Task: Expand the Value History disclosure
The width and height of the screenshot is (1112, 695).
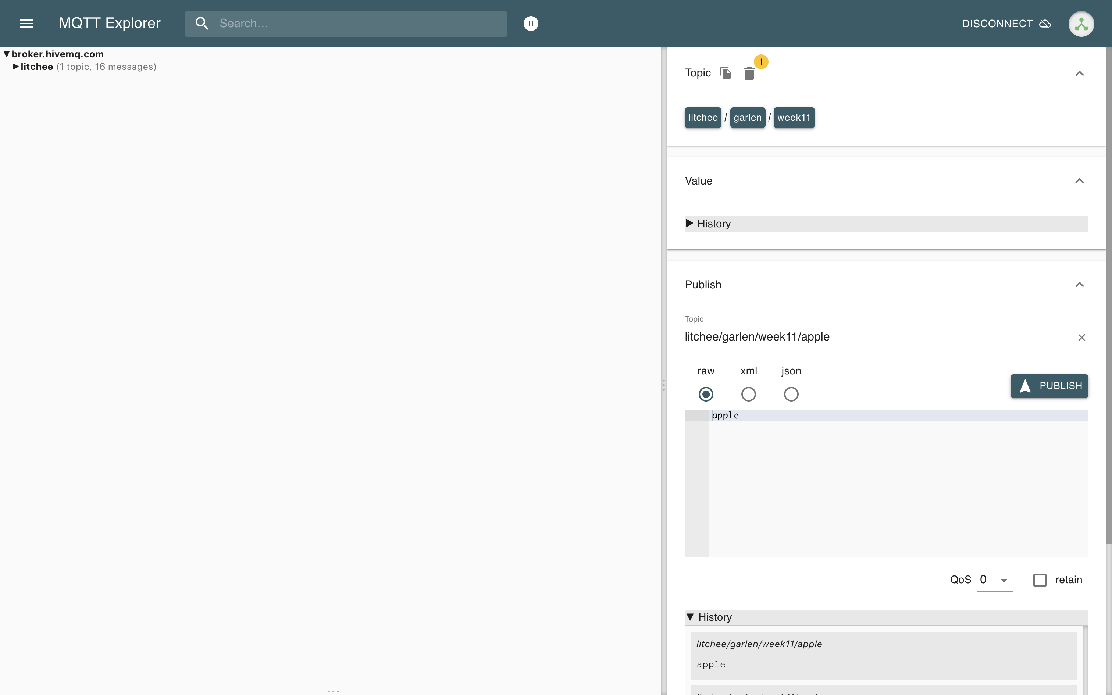Action: pyautogui.click(x=886, y=224)
